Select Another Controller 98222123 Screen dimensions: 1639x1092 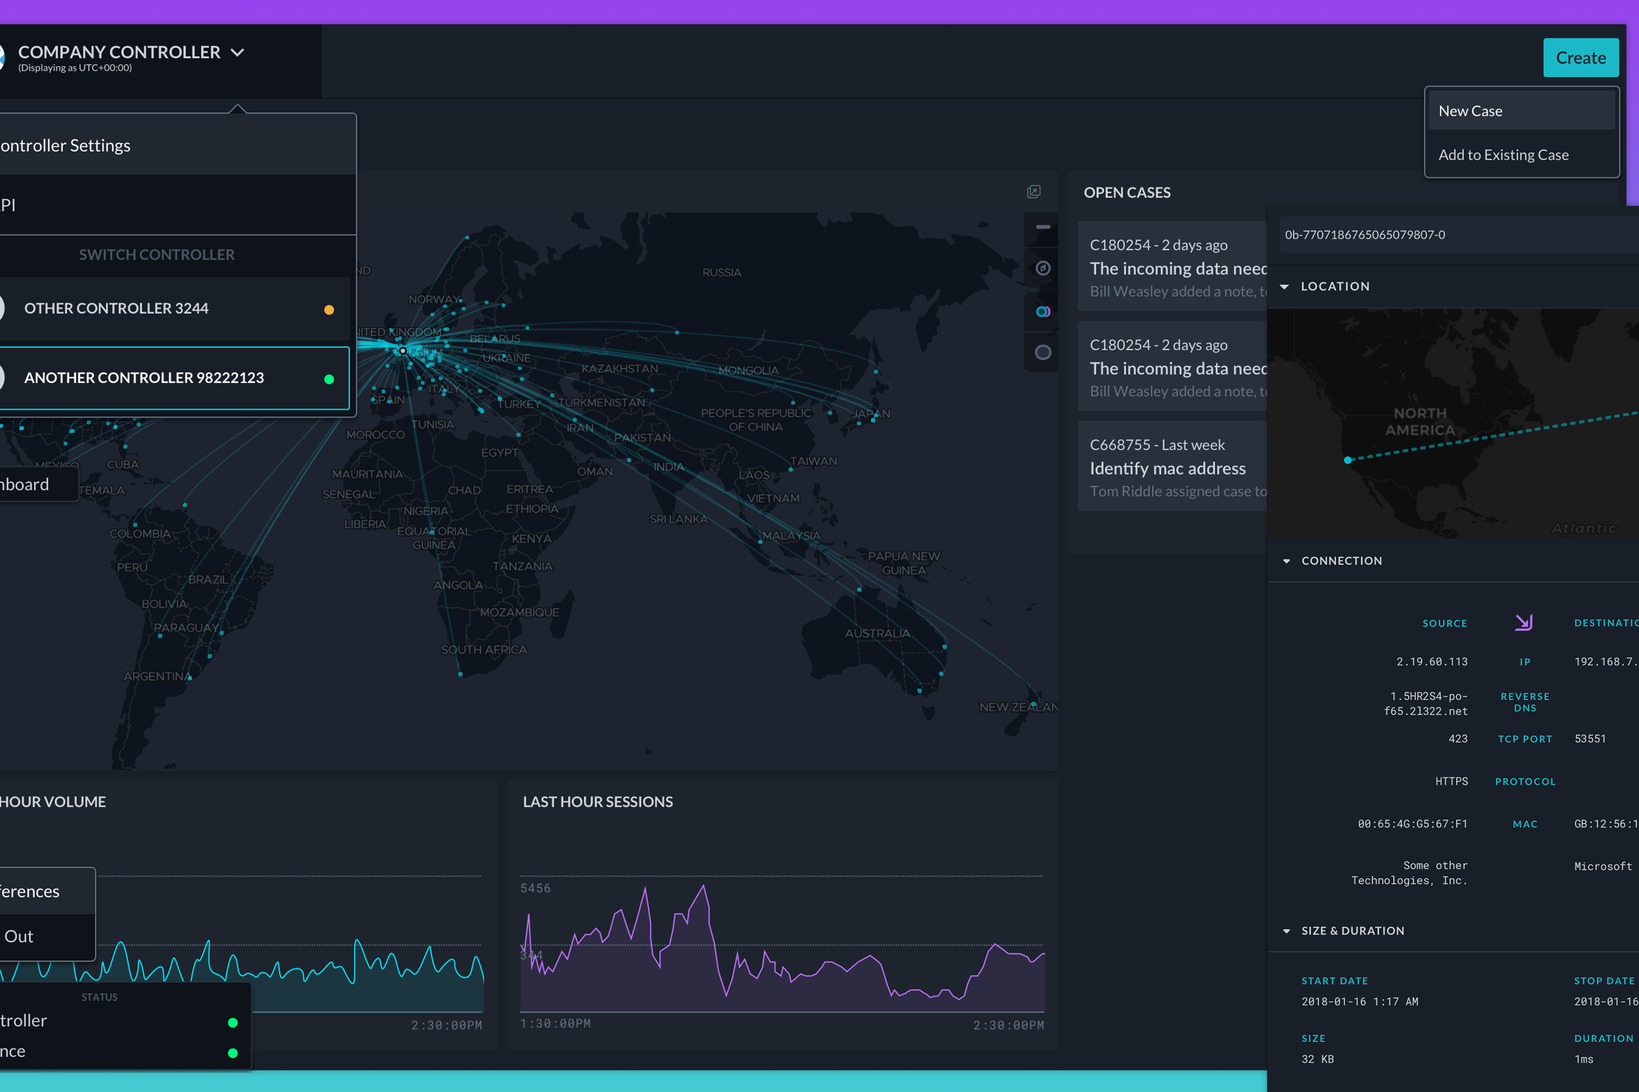tap(174, 378)
